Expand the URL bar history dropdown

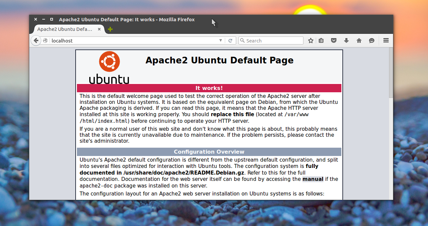click(x=220, y=40)
